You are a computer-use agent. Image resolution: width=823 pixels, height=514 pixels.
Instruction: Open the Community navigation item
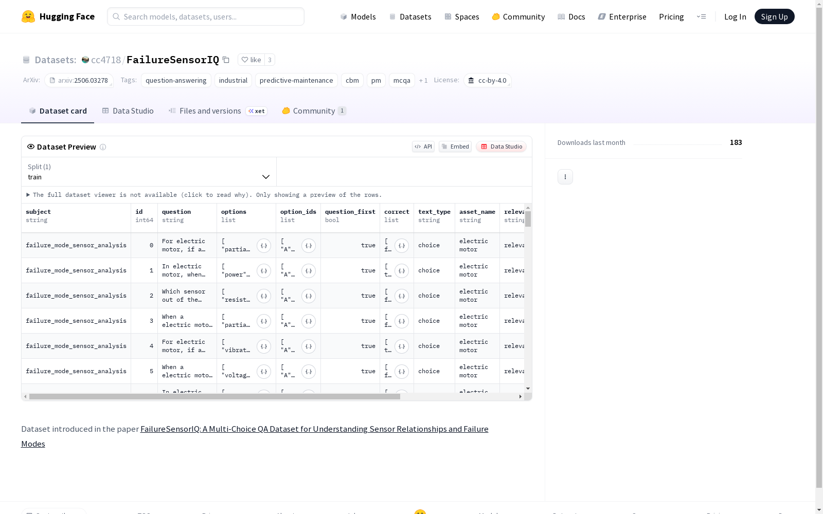pos(518,16)
